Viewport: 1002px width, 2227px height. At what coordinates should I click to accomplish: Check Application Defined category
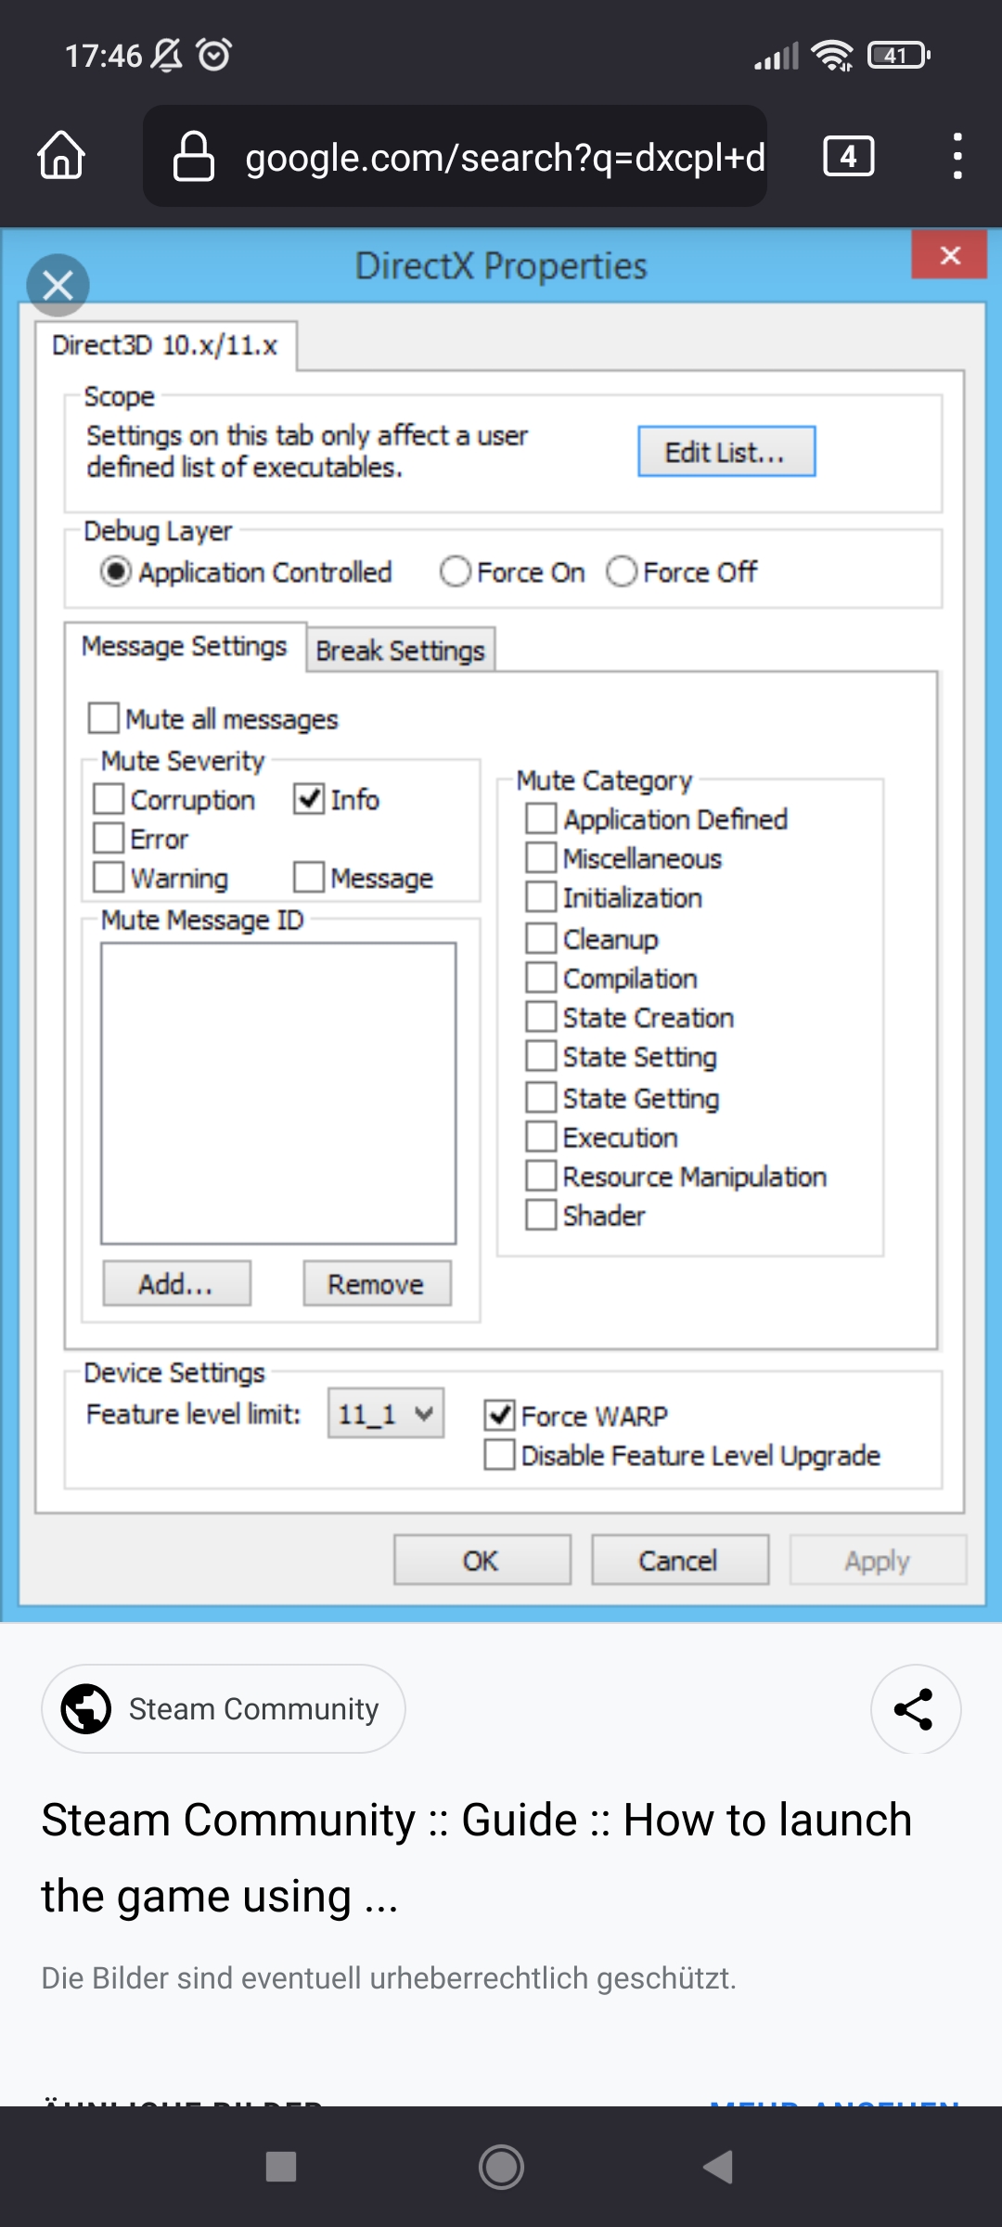tap(541, 818)
